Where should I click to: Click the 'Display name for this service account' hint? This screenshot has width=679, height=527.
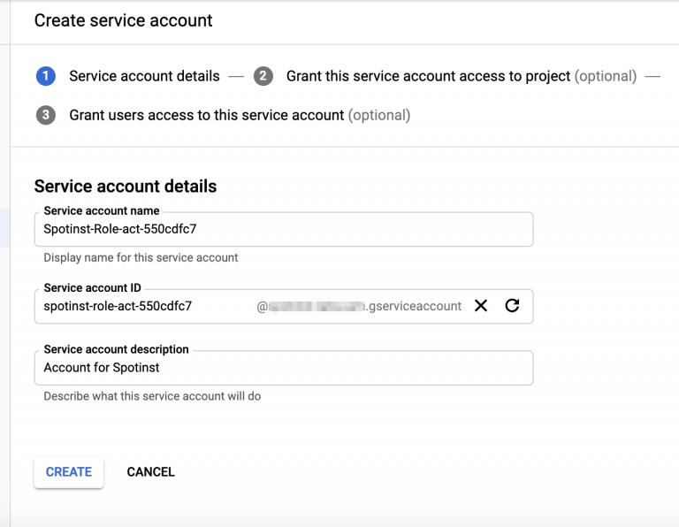(x=141, y=258)
